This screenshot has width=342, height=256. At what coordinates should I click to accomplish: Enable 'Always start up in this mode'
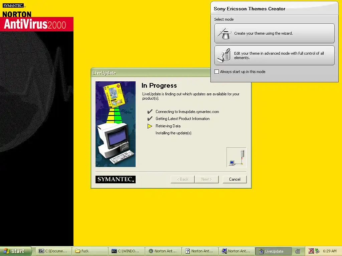tap(216, 72)
